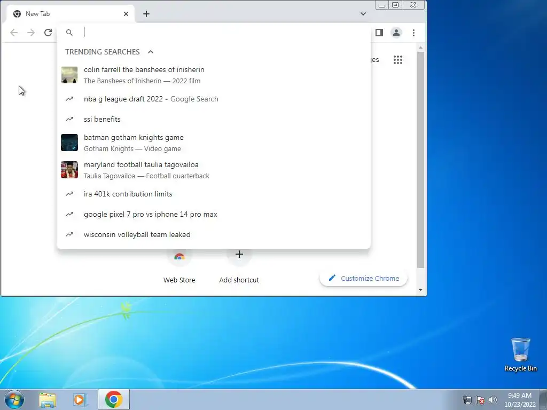
Task: Click the Add shortcut plus icon
Action: tap(239, 254)
